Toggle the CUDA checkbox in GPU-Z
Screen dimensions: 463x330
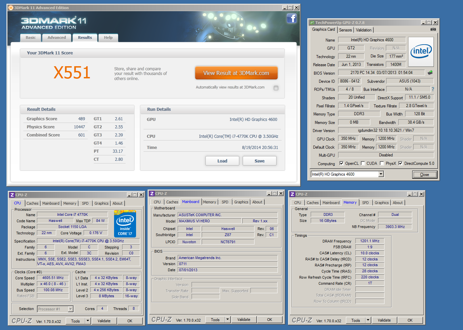[x=363, y=163]
